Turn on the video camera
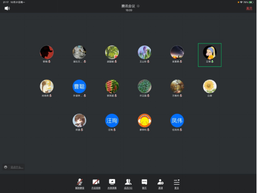 tap(96, 184)
